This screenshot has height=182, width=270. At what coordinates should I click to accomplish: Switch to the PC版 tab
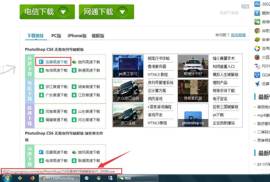56,36
